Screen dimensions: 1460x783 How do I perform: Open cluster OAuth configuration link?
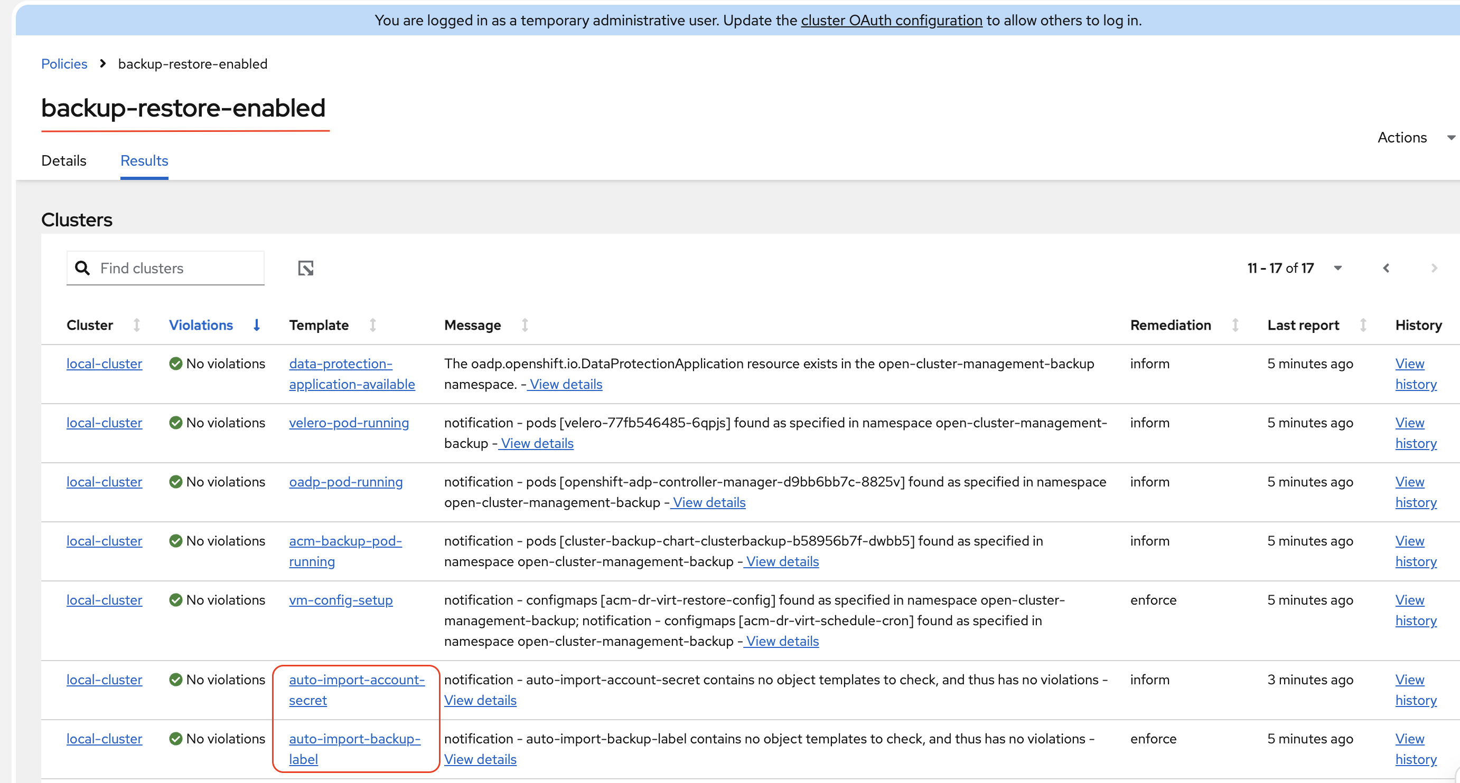point(891,21)
